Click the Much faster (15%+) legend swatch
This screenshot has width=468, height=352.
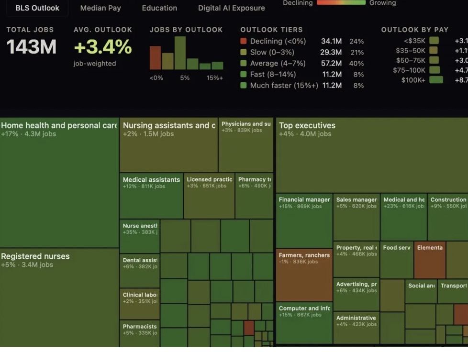pos(244,85)
